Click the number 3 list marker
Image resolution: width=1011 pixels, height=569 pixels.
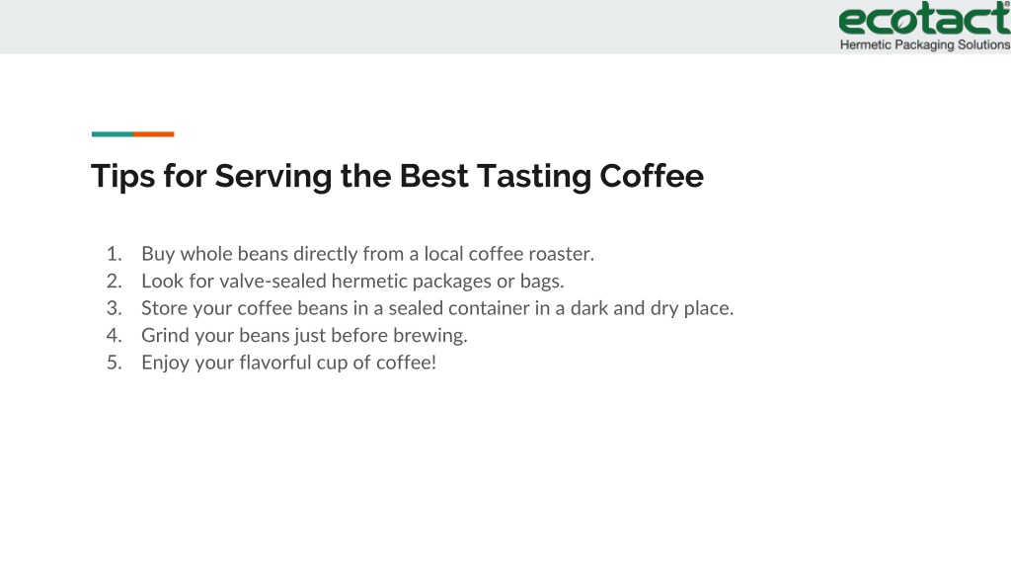point(115,308)
